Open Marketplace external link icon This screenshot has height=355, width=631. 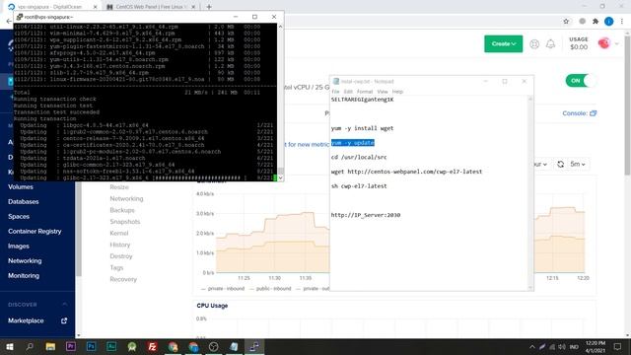[64, 320]
